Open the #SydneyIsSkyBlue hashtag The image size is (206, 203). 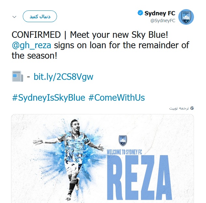point(48,98)
